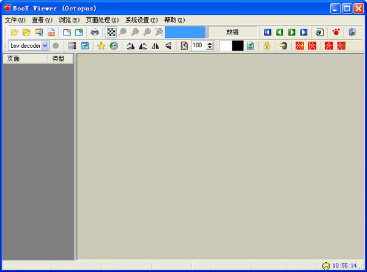This screenshot has height=272, width=367.
Task: Click the 100 value input field
Action: [199, 45]
